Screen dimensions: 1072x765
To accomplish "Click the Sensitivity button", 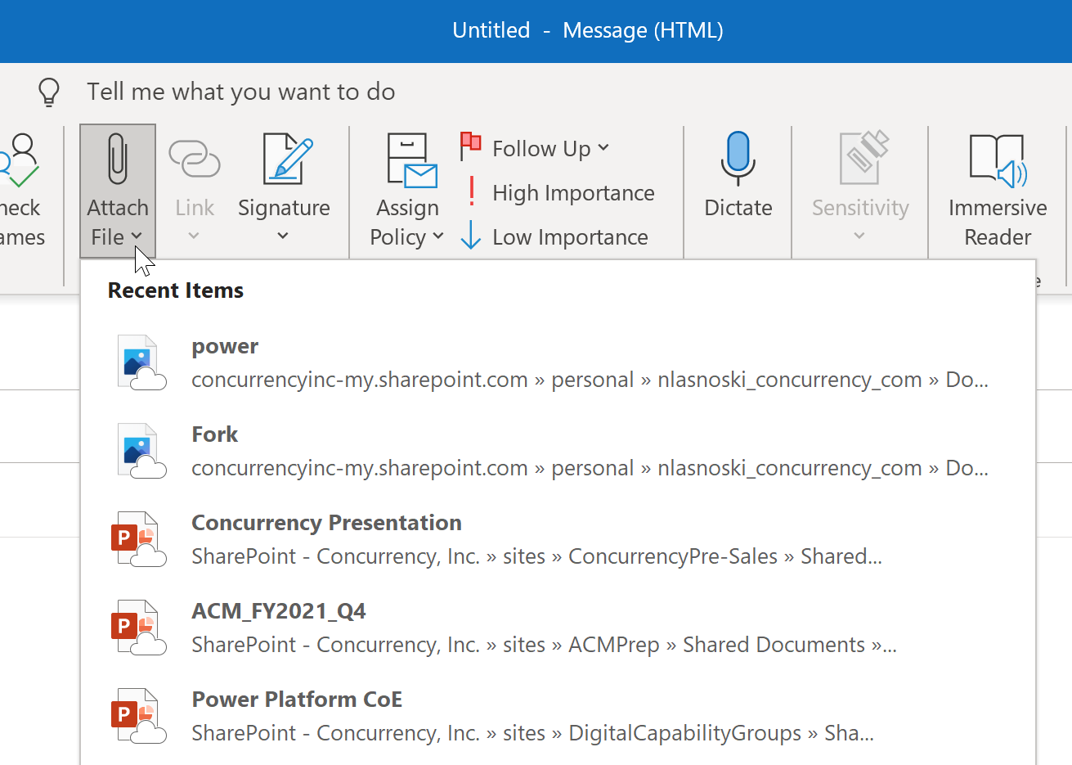I will click(859, 188).
